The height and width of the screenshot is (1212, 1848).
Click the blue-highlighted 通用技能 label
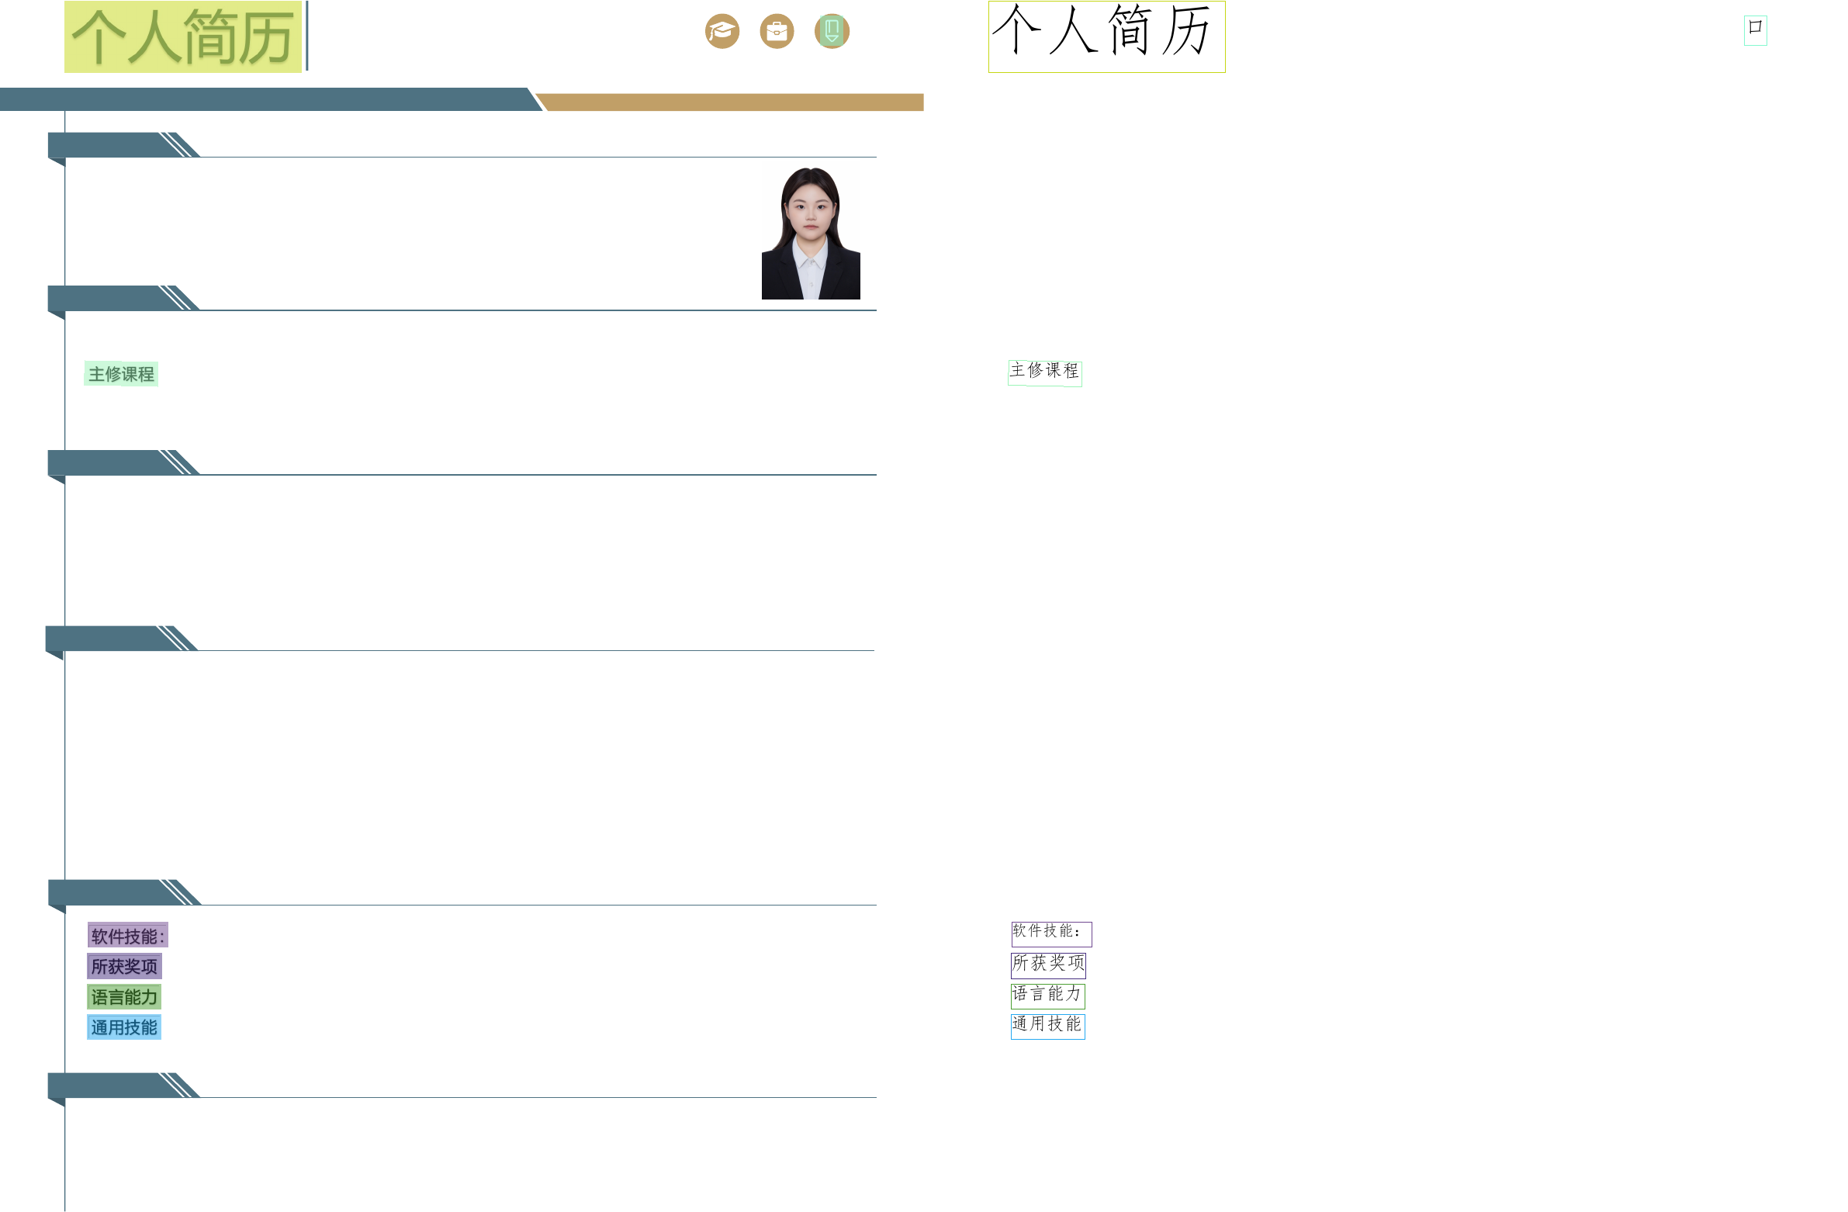click(x=124, y=1027)
